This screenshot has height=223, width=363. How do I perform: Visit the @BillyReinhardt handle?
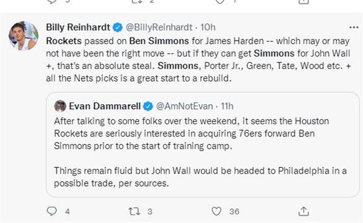tap(159, 27)
